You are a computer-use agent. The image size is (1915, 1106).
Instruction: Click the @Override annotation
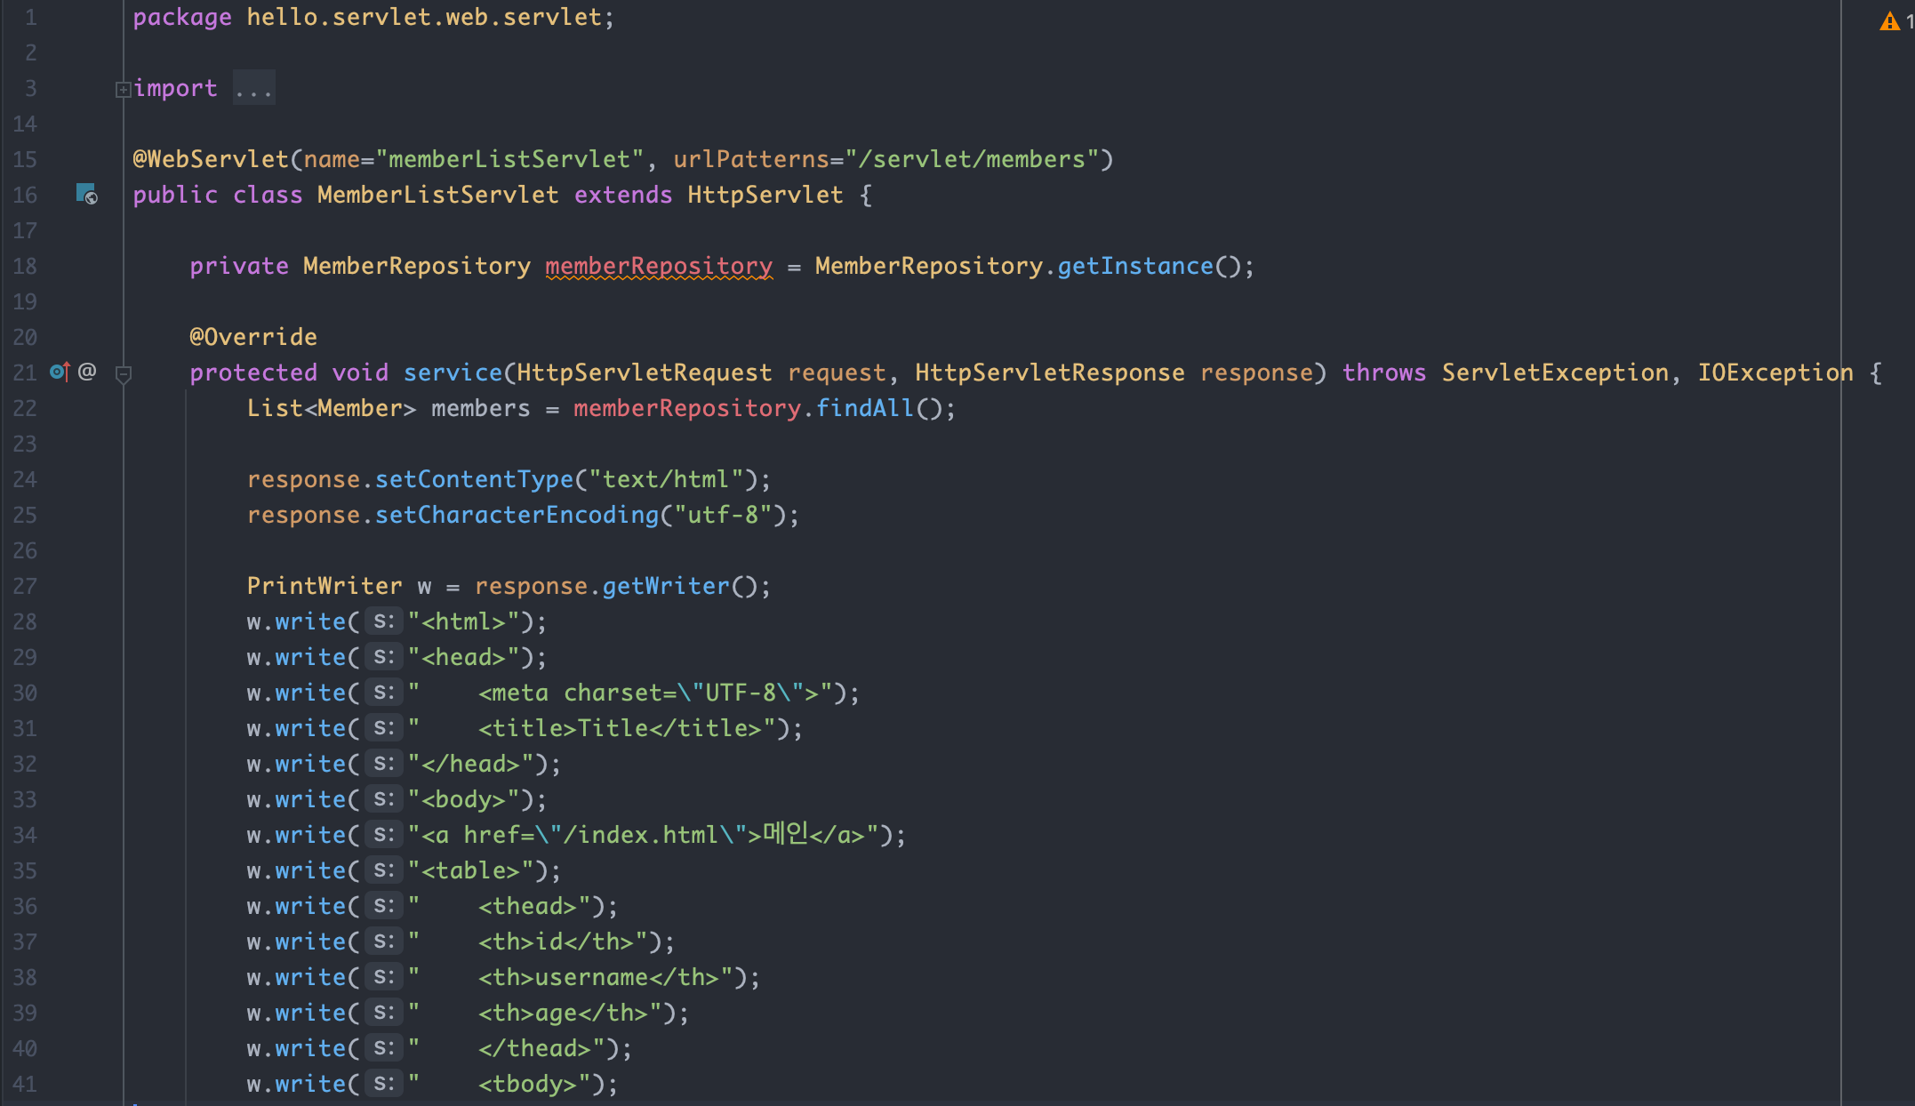253,337
